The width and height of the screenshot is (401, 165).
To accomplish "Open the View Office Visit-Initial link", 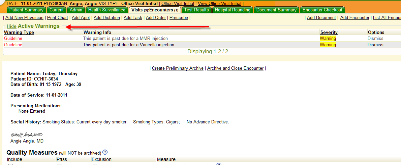I will coord(219,3).
